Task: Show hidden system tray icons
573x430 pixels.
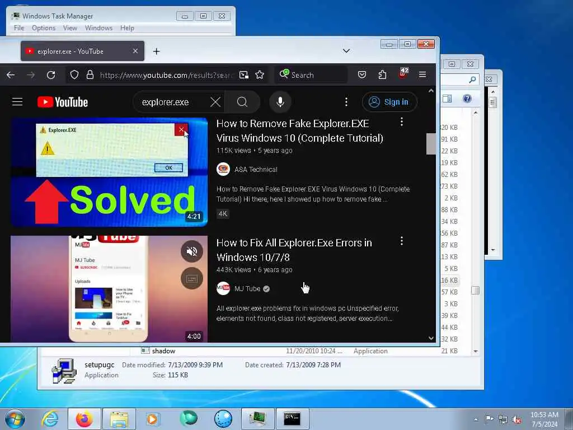Action: point(476,419)
